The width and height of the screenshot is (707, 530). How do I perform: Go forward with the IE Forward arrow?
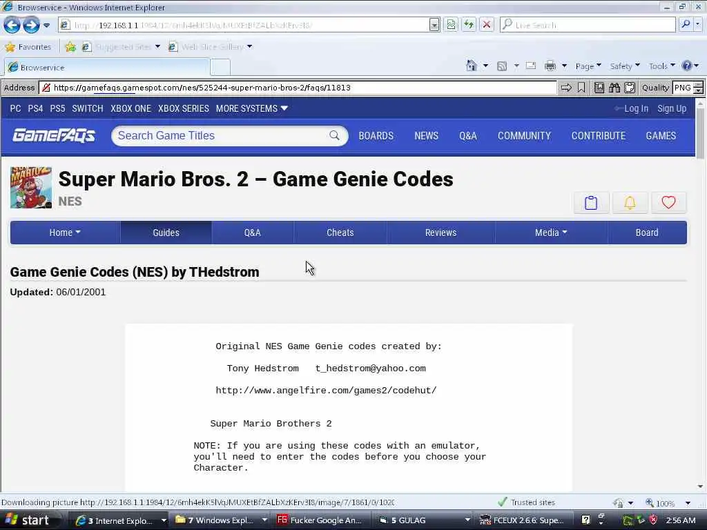[31, 25]
